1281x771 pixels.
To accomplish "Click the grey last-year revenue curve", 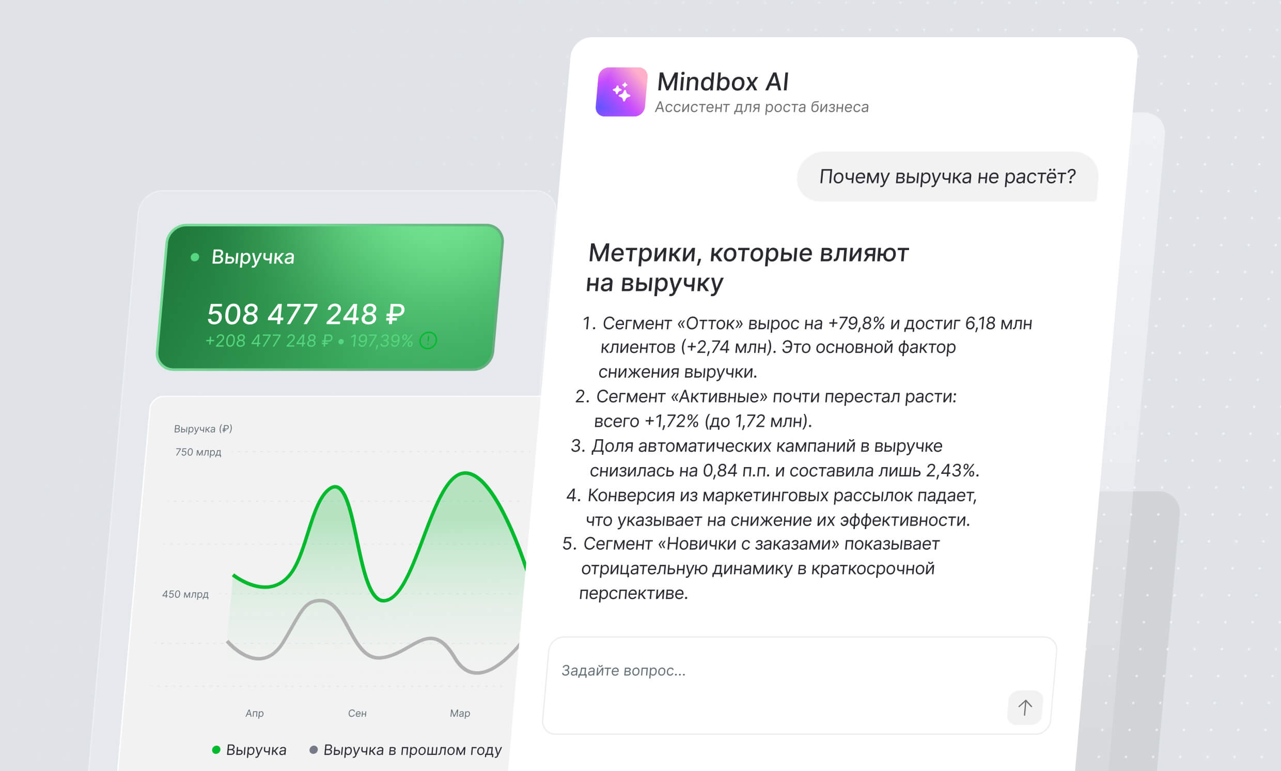I will click(321, 601).
